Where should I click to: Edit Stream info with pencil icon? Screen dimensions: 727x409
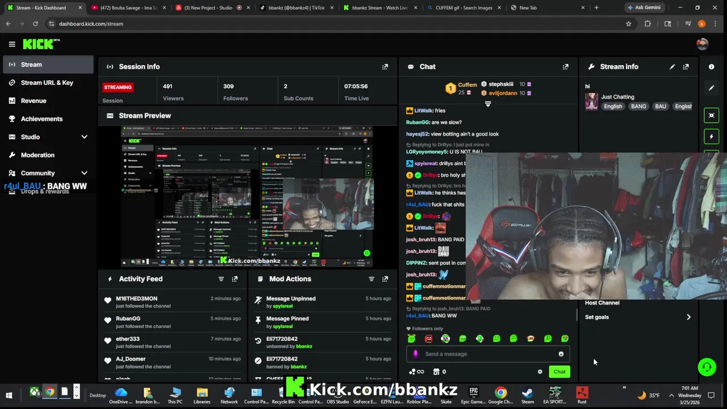[672, 66]
